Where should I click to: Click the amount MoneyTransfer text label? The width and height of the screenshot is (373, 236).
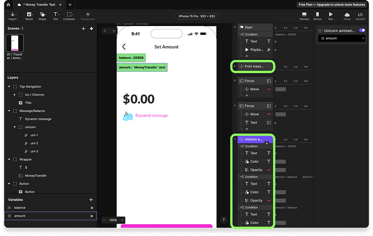point(142,67)
